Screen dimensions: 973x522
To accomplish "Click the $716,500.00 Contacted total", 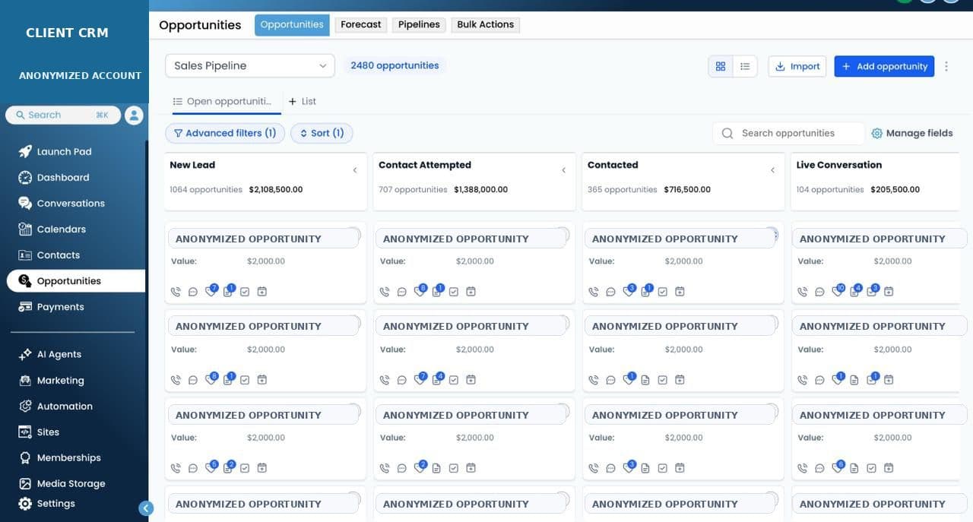I will (687, 189).
